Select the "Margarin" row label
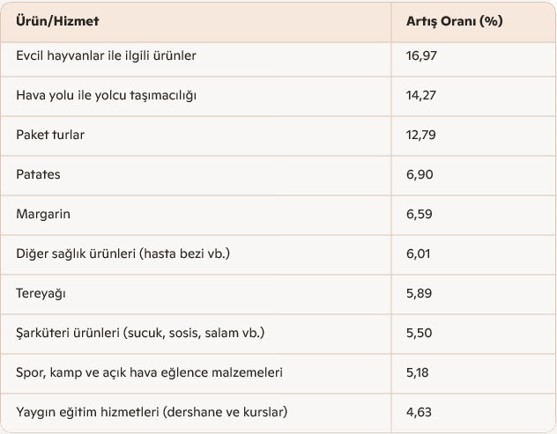 tap(42, 214)
